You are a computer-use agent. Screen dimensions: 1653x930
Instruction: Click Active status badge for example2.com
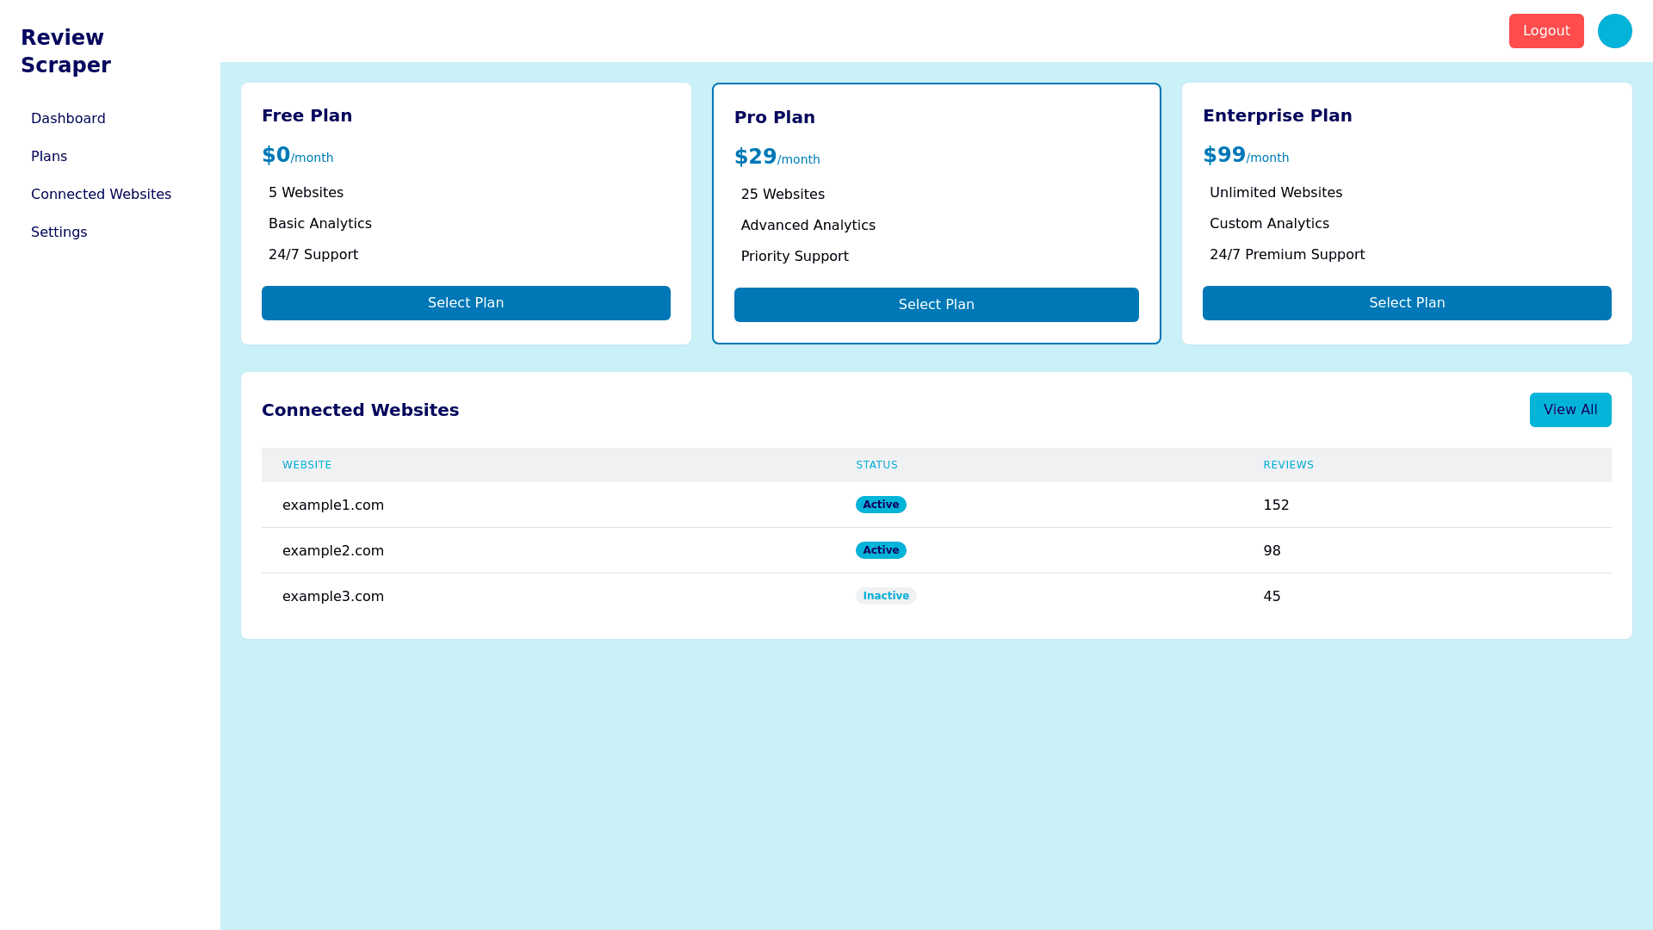pyautogui.click(x=880, y=550)
